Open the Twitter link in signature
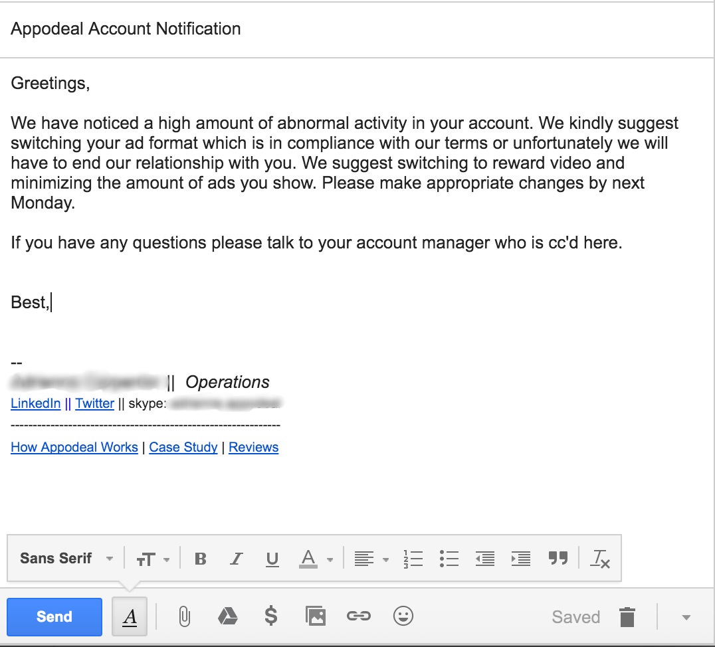The height and width of the screenshot is (647, 715). point(94,403)
